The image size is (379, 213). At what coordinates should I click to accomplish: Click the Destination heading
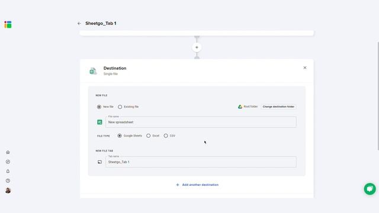point(115,69)
